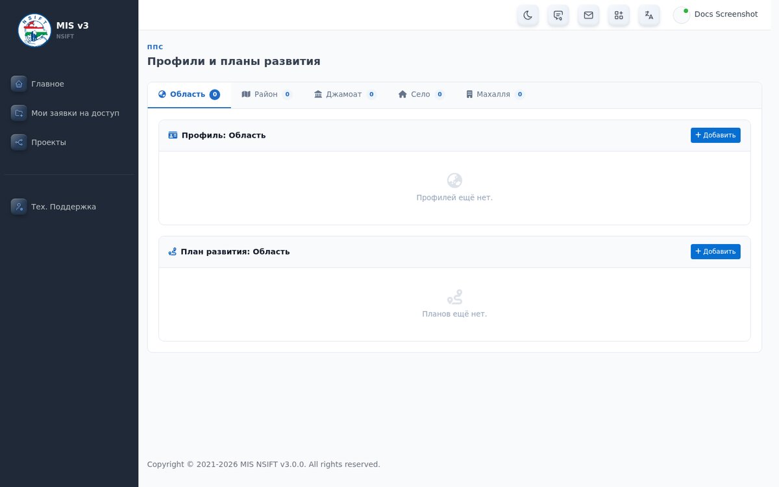This screenshot has height=487, width=779.
Task: Click the Профилей ещё нет text
Action: pos(454,197)
